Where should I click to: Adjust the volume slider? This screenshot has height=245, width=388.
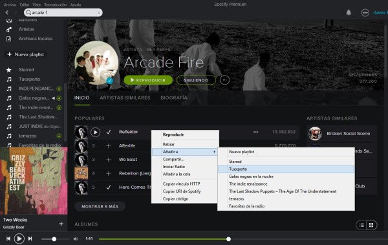(55, 239)
